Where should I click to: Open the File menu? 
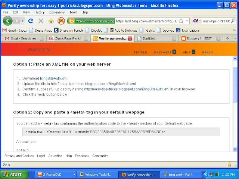click(6, 12)
